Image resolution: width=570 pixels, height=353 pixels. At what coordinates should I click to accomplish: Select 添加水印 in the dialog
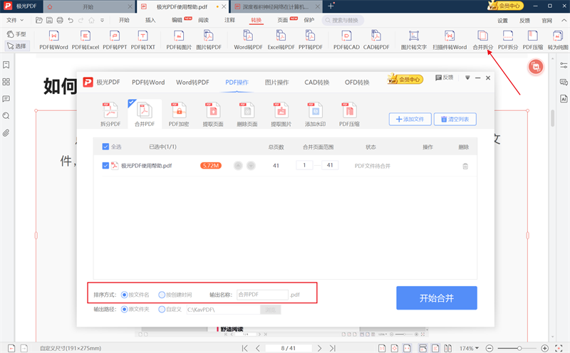point(315,114)
